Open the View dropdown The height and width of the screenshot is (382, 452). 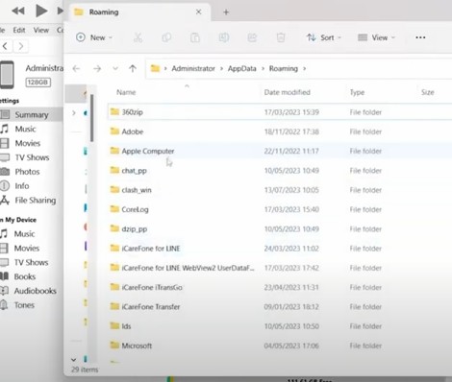(376, 37)
